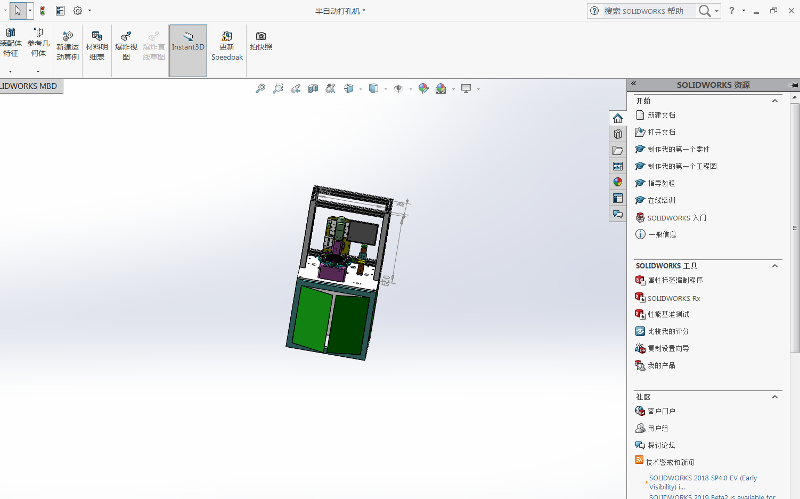The image size is (800, 499).
Task: Switch to the SOLIDWORKS MBD tab
Action: [x=30, y=86]
